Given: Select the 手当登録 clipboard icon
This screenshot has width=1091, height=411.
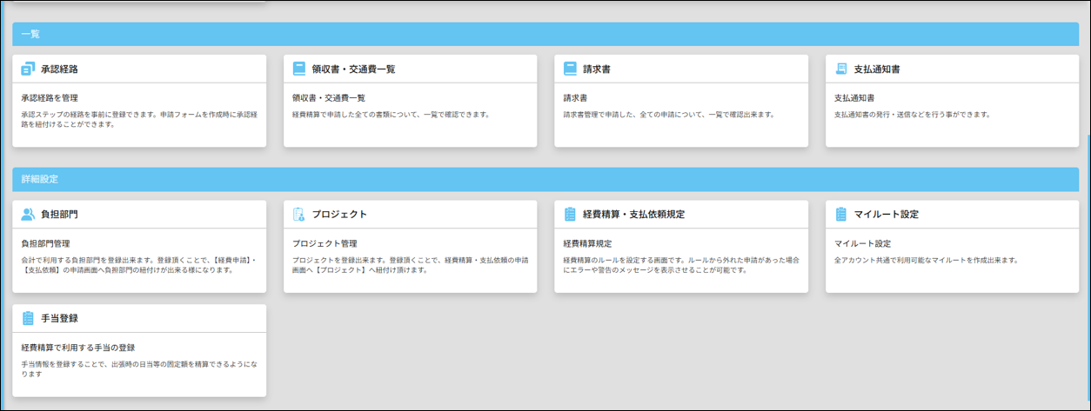Looking at the screenshot, I should (x=28, y=318).
